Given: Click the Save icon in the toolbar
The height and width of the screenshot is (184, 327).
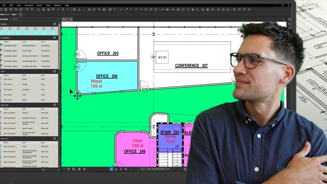Looking at the screenshot, I should [6, 9].
